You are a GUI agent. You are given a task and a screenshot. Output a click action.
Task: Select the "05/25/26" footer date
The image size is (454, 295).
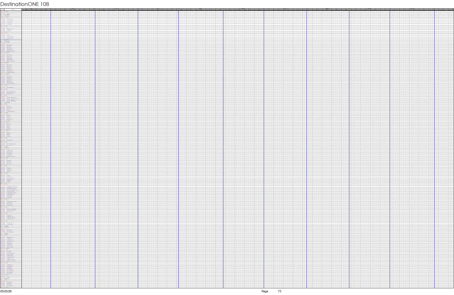point(6,291)
